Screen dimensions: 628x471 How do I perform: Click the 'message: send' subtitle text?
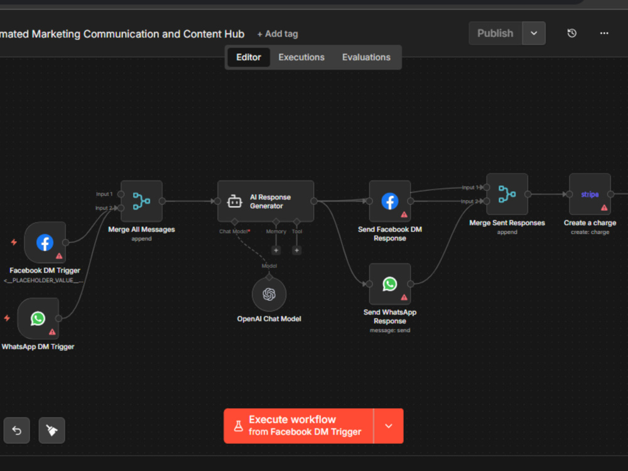pyautogui.click(x=390, y=330)
